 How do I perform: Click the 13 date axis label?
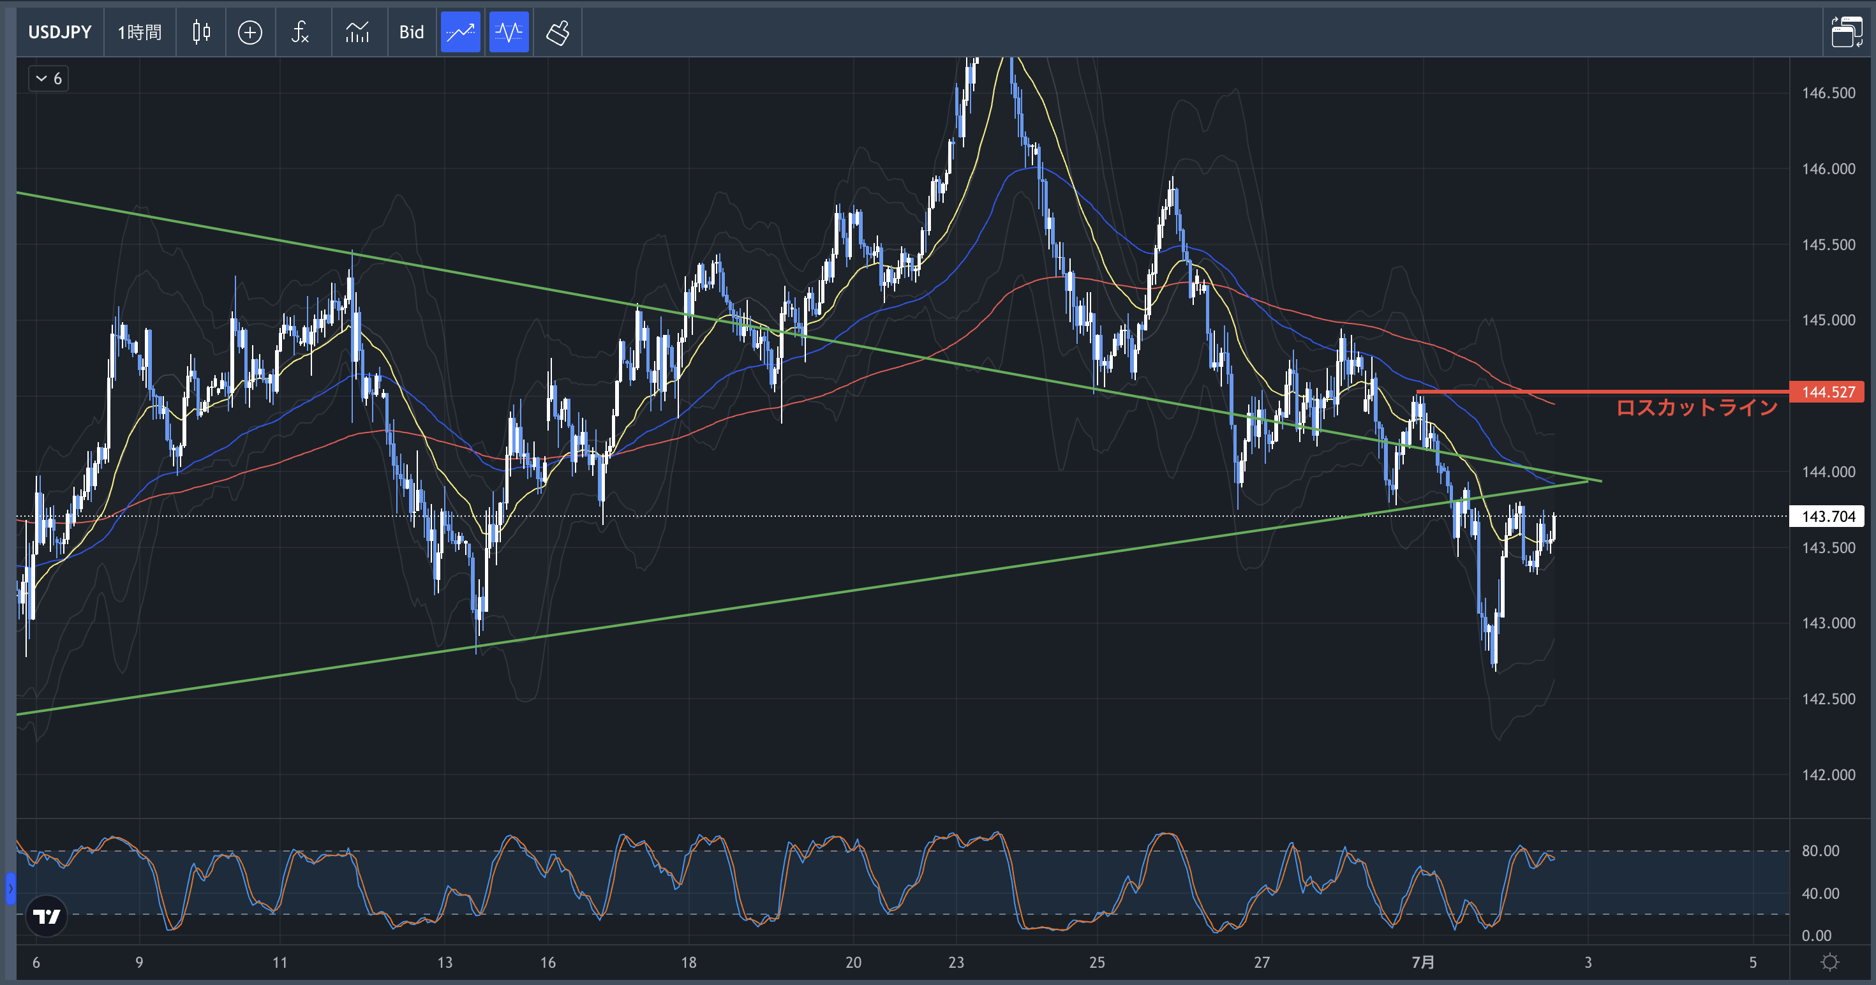(x=445, y=963)
